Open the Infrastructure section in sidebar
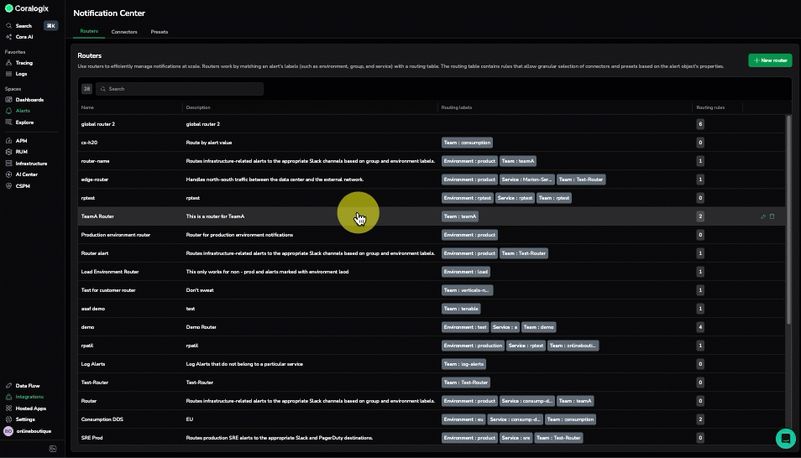 click(x=31, y=164)
